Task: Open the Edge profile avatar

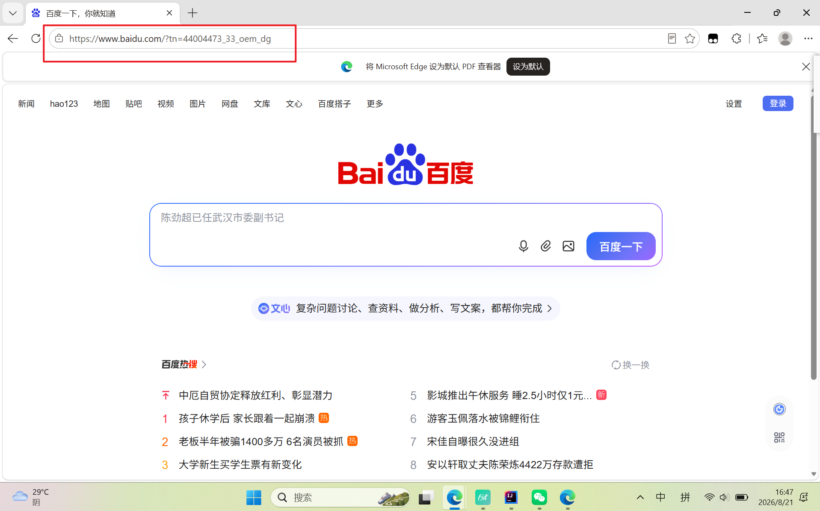Action: 785,38
